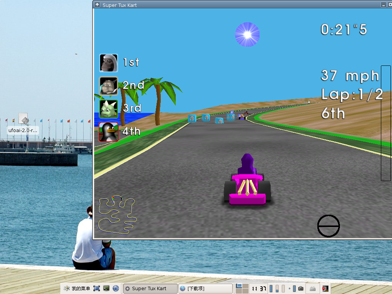392x294 pixels.
Task: Open the ufoai-2.0 desktop file icon
Action: tap(23, 124)
